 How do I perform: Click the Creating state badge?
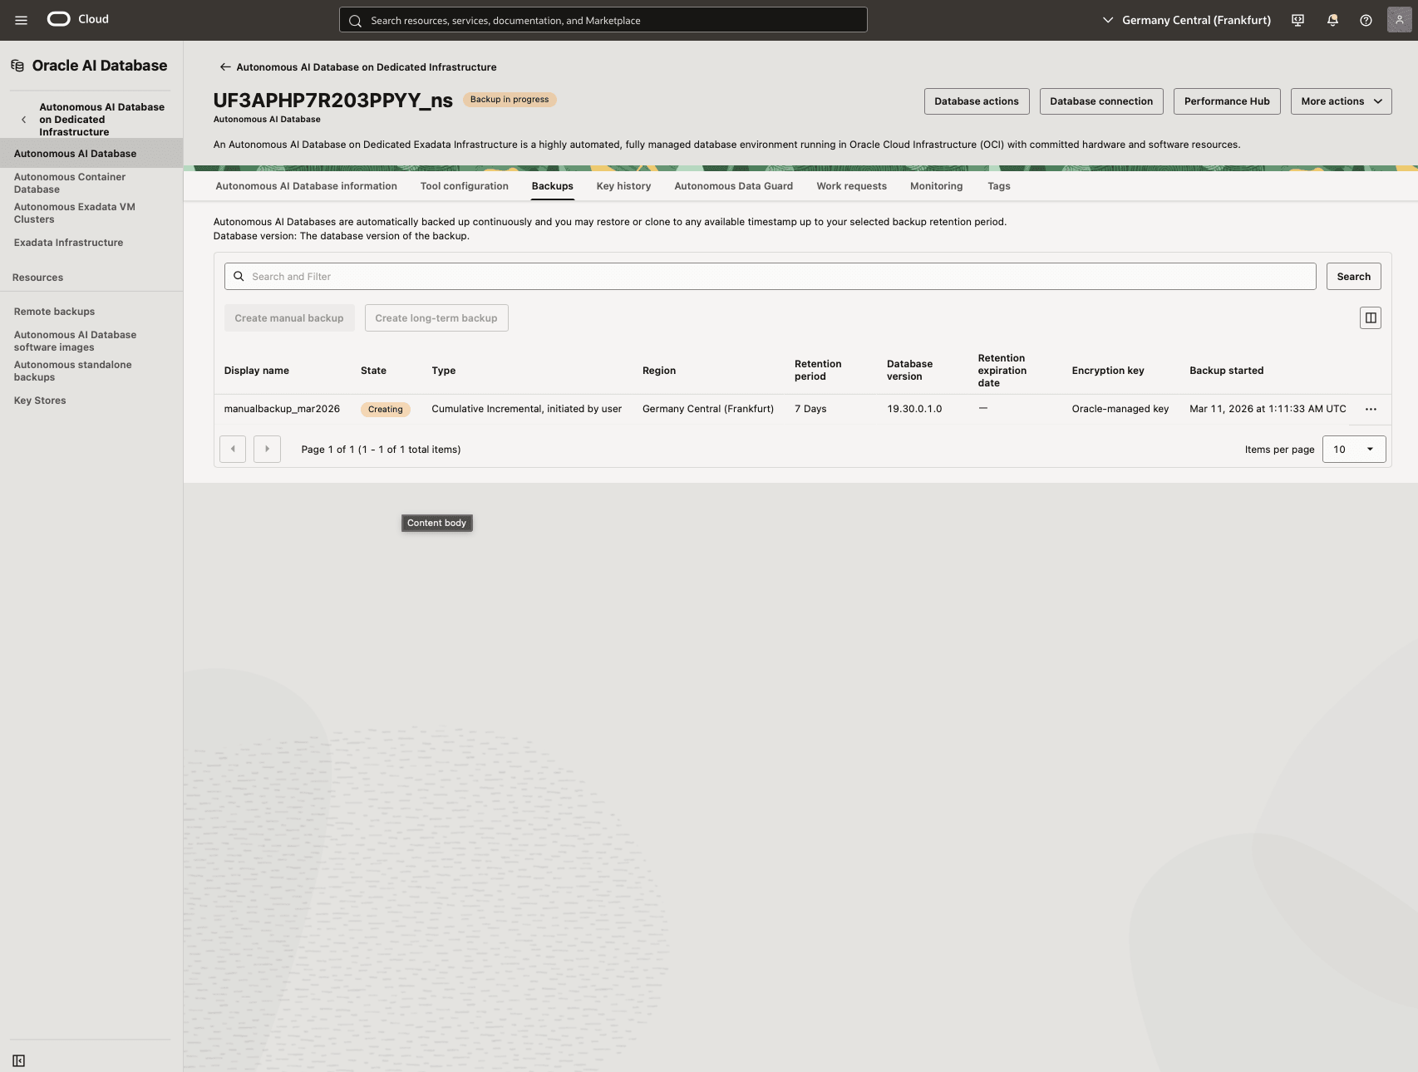[386, 409]
